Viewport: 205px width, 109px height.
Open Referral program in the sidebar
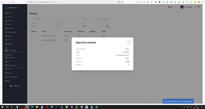click(x=11, y=32)
